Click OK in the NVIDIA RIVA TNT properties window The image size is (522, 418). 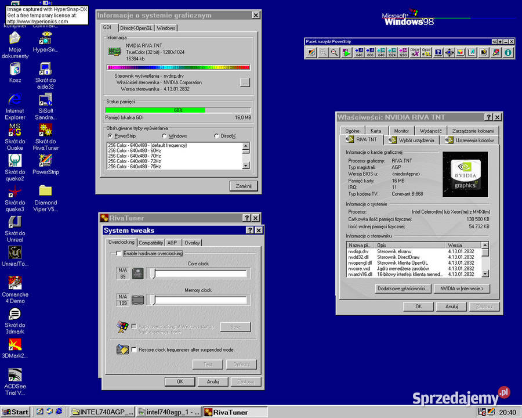click(x=418, y=307)
